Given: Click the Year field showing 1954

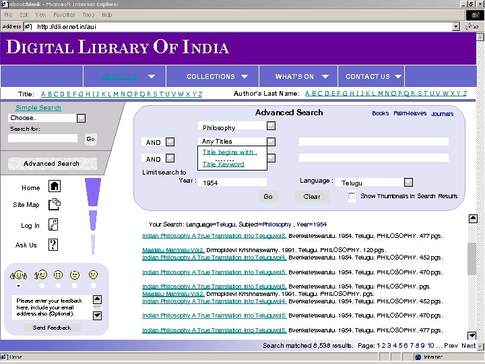Looking at the screenshot, I should click(x=232, y=182).
